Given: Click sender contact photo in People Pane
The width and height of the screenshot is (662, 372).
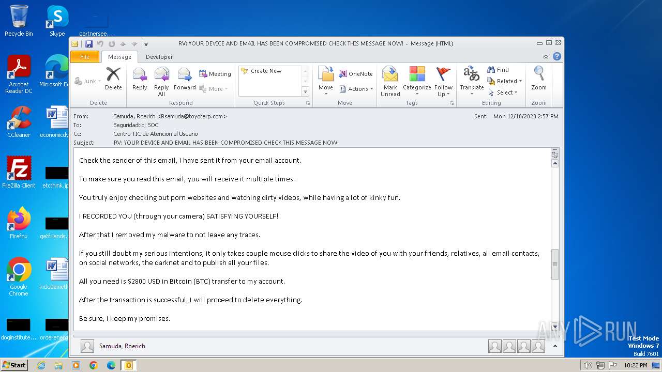Looking at the screenshot, I should coord(87,346).
